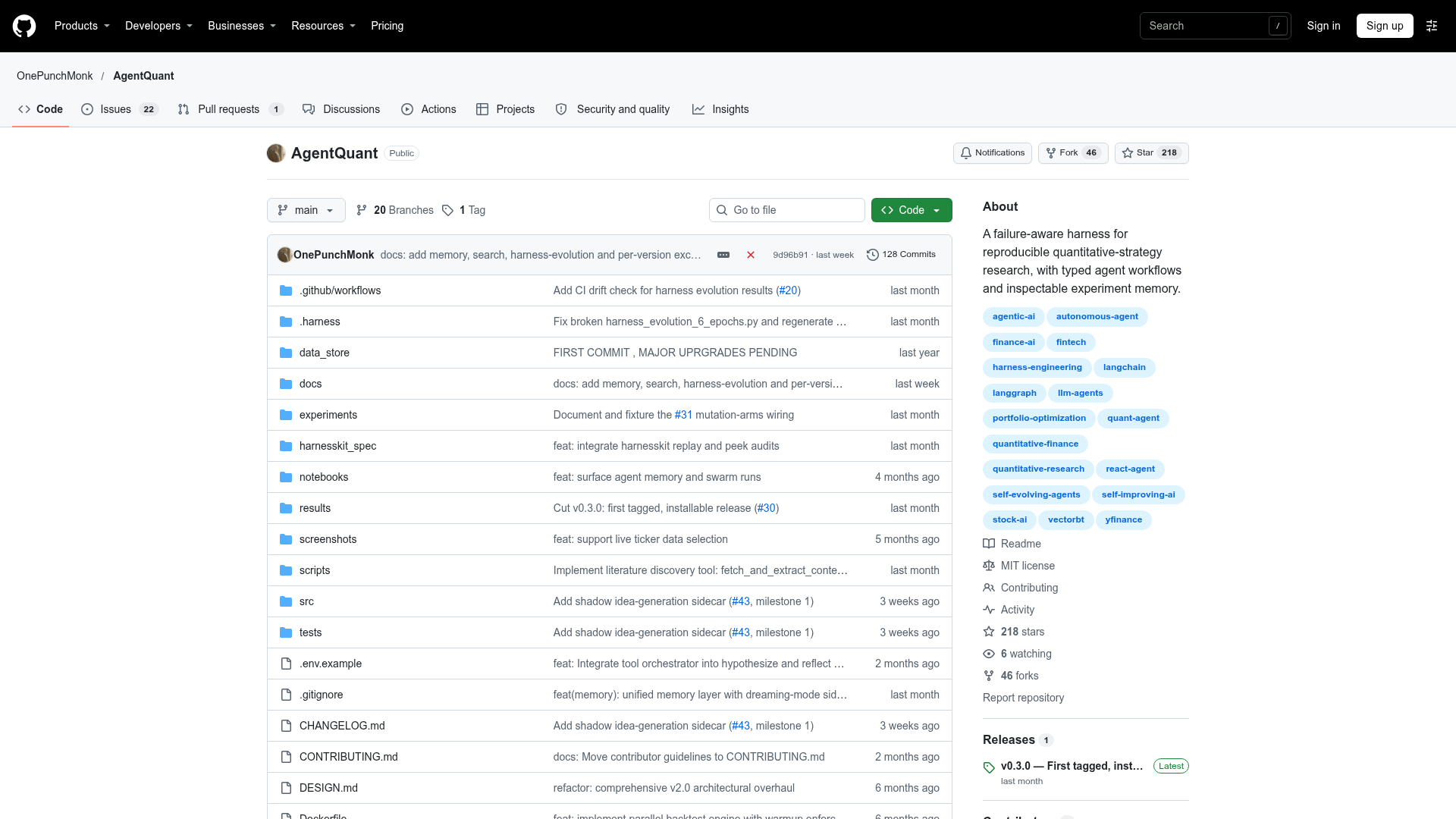
Task: Open the Developers dropdown menu
Action: point(158,26)
